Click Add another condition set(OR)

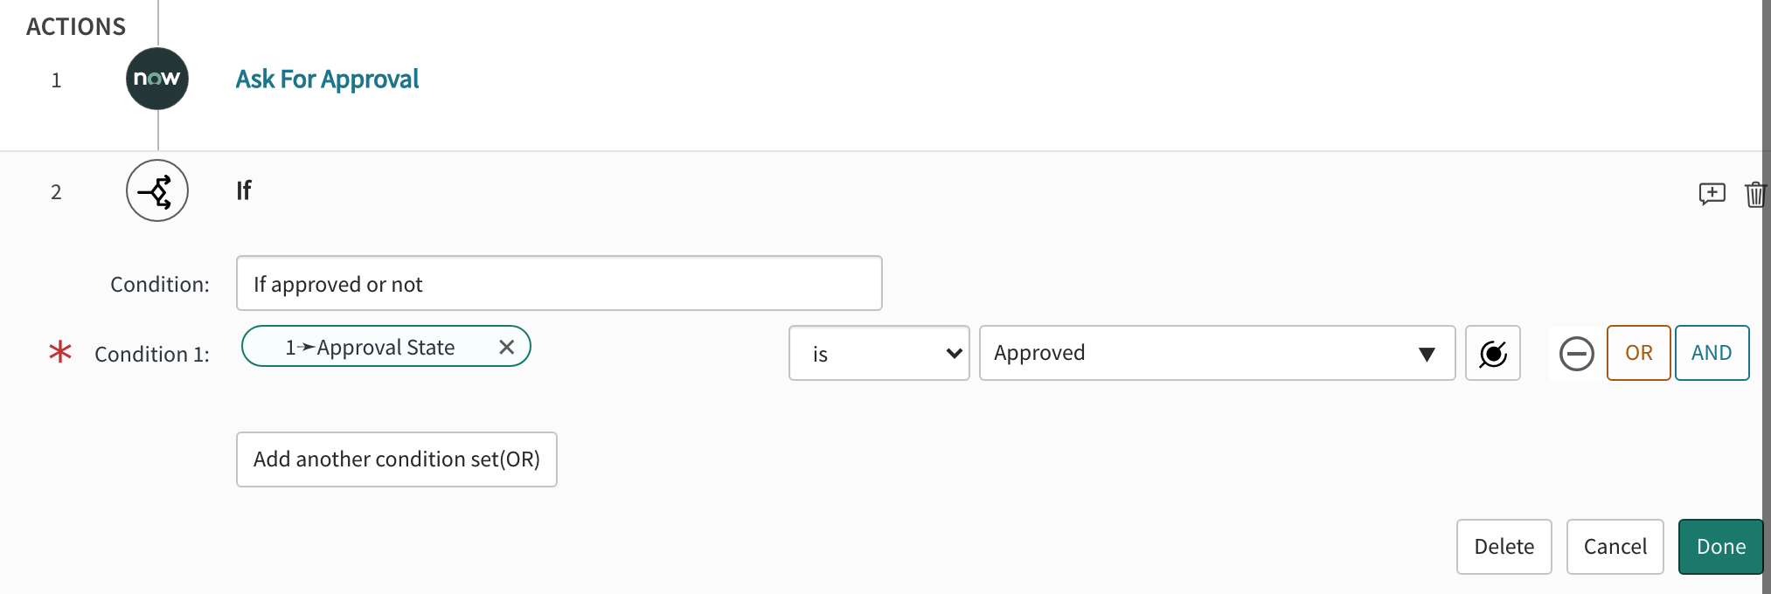[396, 459]
